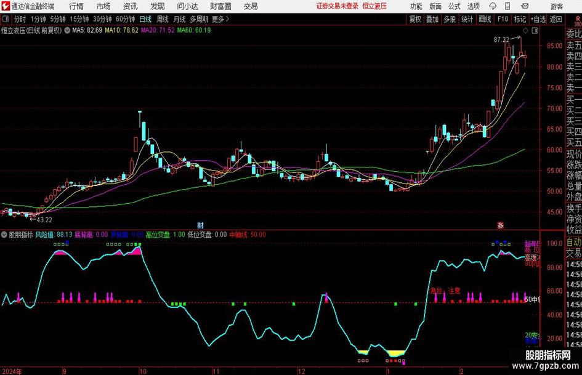Click the 多股 multi-stock button
The width and height of the screenshot is (582, 375).
pos(450,19)
